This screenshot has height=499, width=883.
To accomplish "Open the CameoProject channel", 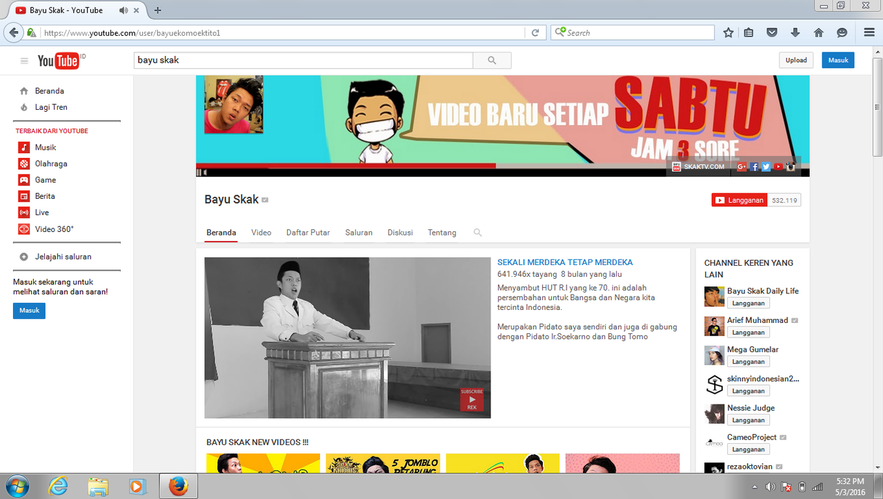I will tap(753, 438).
